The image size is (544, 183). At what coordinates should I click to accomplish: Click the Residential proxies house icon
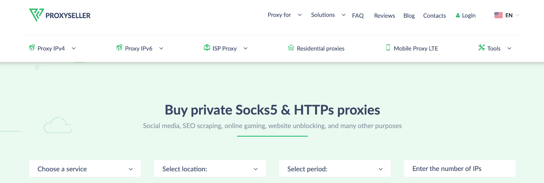pos(291,48)
